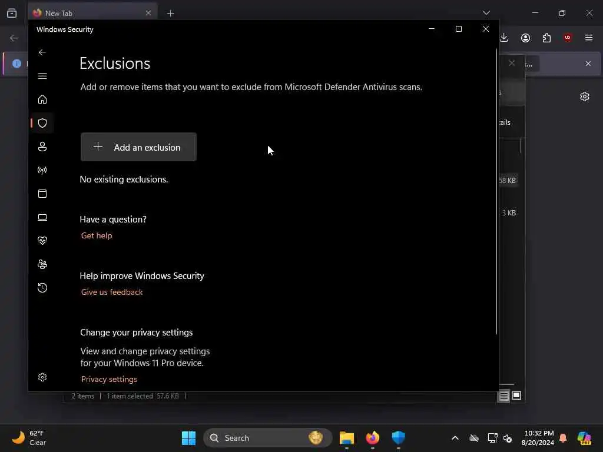This screenshot has height=452, width=603.
Task: Open the notification bell icon
Action: 563,438
